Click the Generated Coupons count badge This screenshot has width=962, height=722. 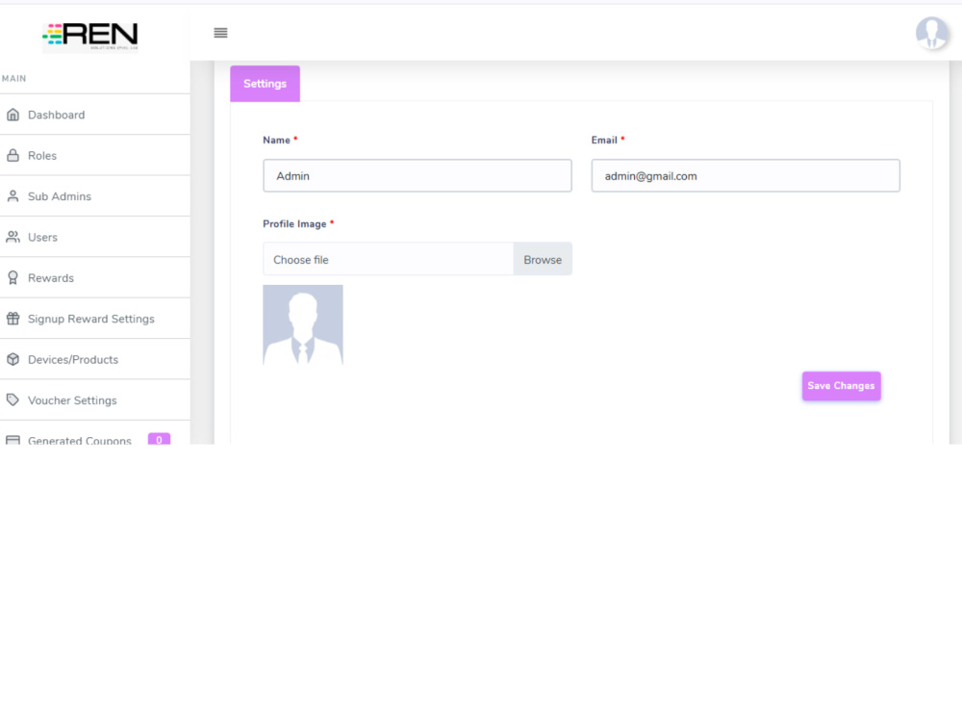coord(159,439)
